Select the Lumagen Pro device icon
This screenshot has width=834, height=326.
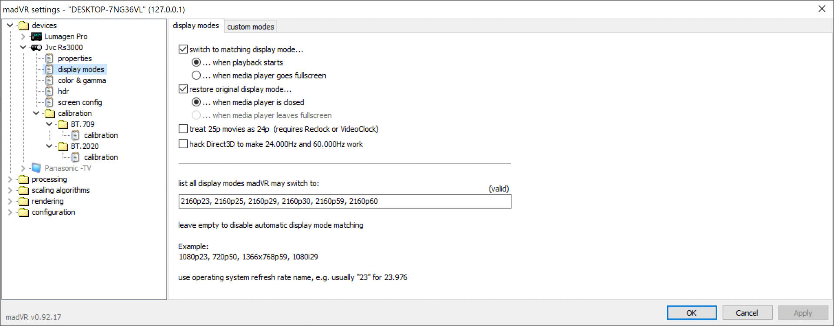pyautogui.click(x=36, y=36)
